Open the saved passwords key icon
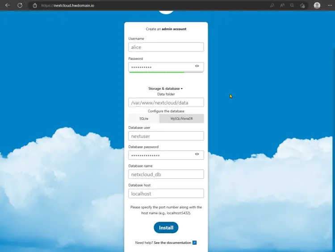The height and width of the screenshot is (252, 335). (x=272, y=5)
